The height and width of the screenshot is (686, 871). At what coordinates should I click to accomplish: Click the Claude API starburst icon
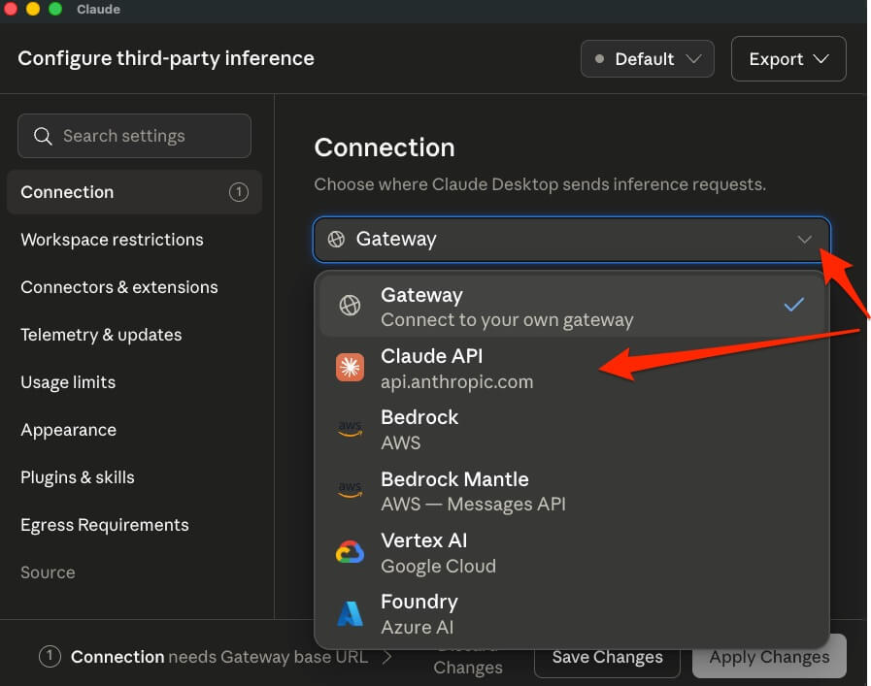tap(350, 368)
